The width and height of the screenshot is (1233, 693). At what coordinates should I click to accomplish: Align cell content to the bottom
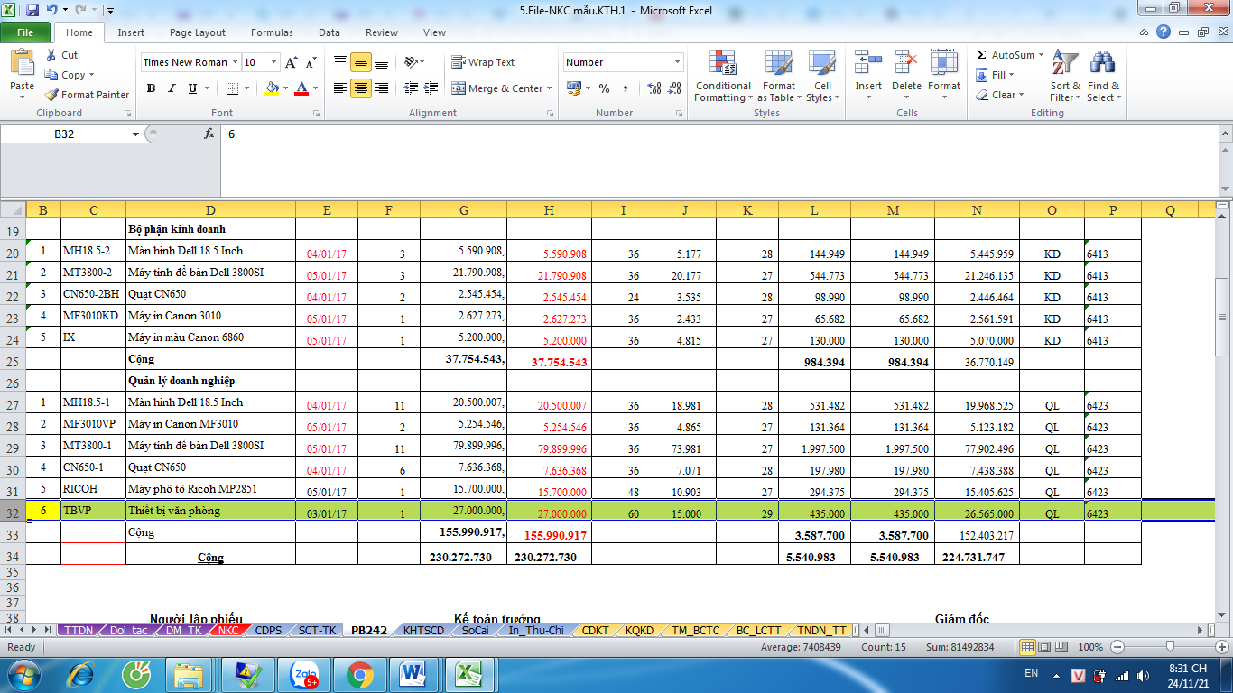coord(382,62)
